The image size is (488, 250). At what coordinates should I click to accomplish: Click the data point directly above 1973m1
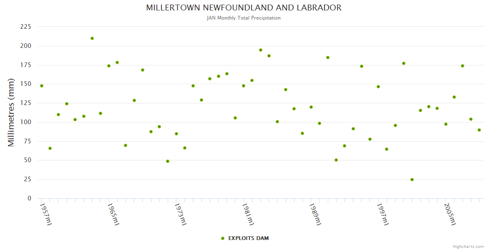click(176, 134)
